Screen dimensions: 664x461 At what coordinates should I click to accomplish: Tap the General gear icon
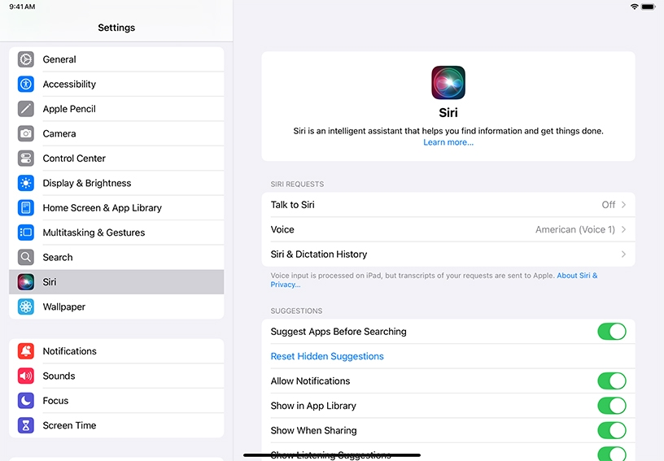pyautogui.click(x=26, y=59)
